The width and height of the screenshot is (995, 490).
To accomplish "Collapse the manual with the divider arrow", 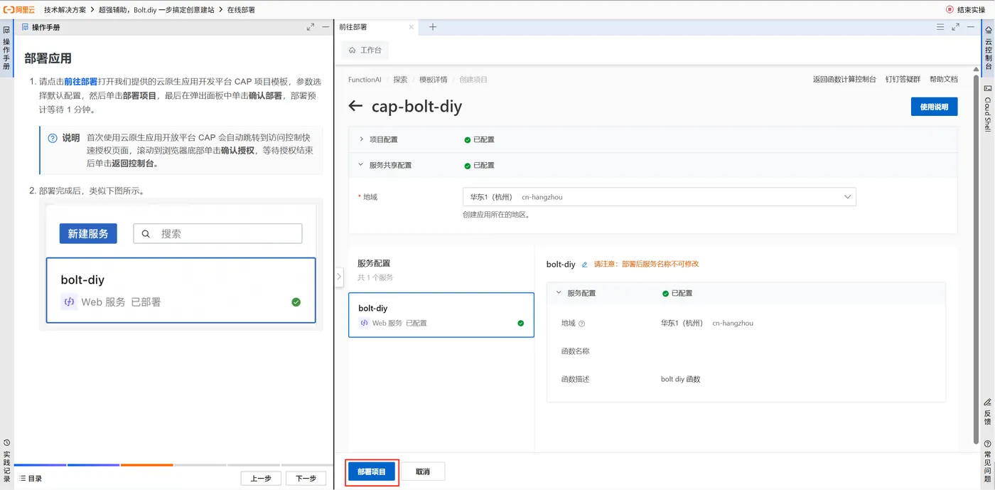I will tap(339, 277).
